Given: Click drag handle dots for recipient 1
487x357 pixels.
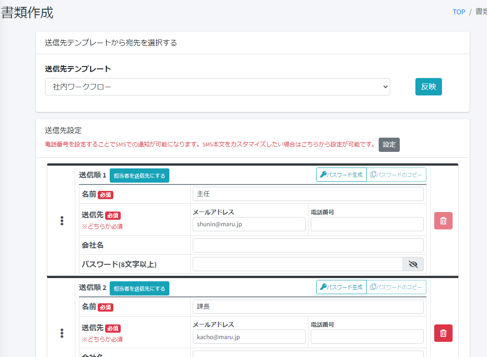Looking at the screenshot, I should click(x=62, y=221).
